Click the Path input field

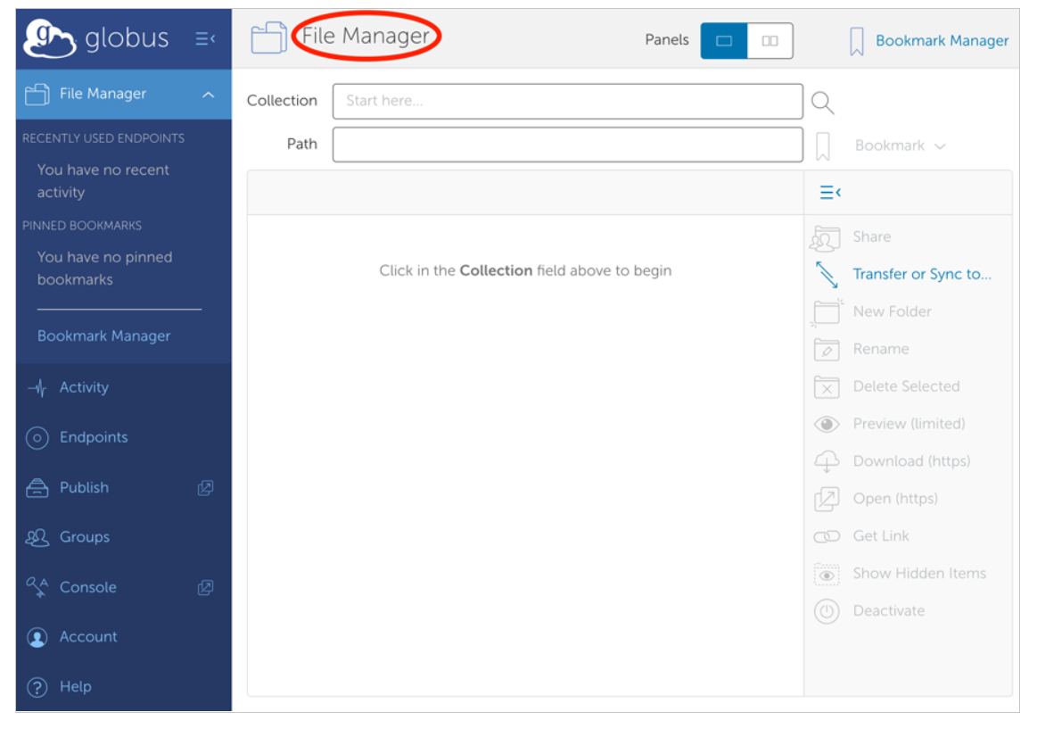coord(567,145)
